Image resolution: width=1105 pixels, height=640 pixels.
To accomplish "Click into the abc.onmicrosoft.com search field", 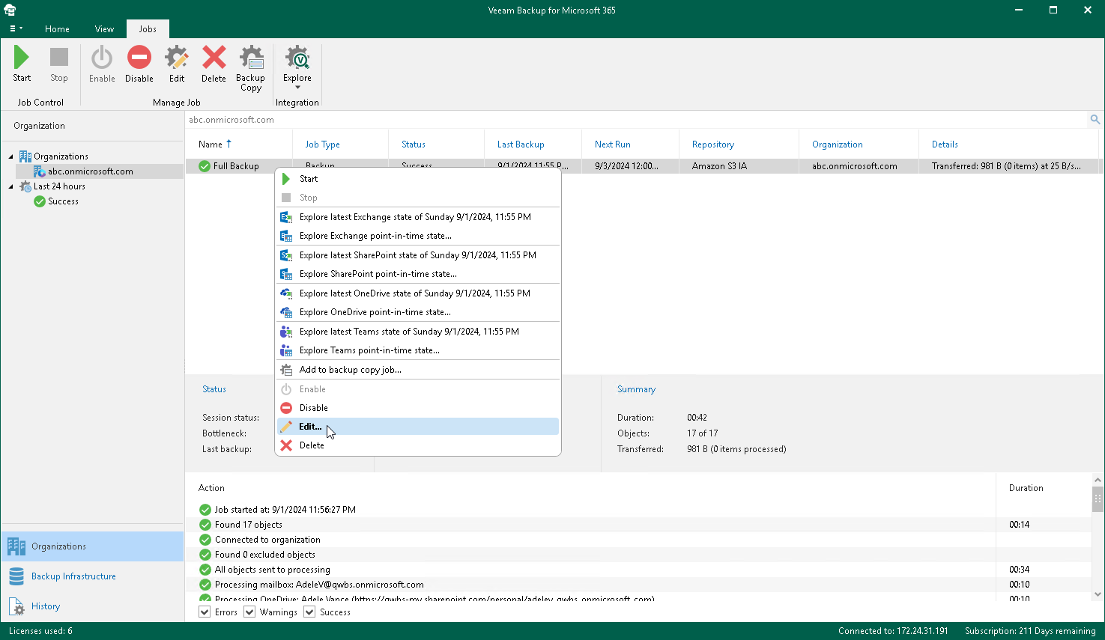I will pyautogui.click(x=637, y=120).
